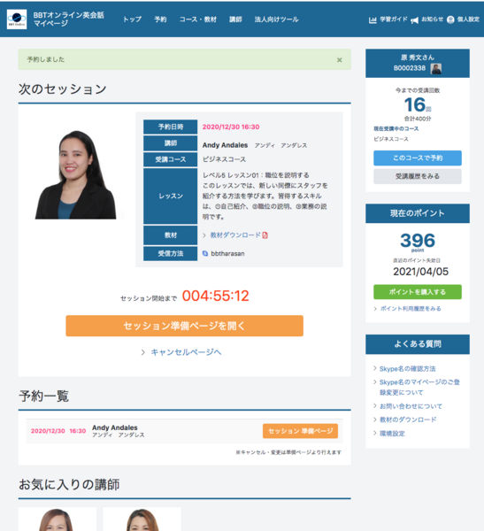
Task: Open the 法人向けツール menu item
Action: tap(276, 19)
